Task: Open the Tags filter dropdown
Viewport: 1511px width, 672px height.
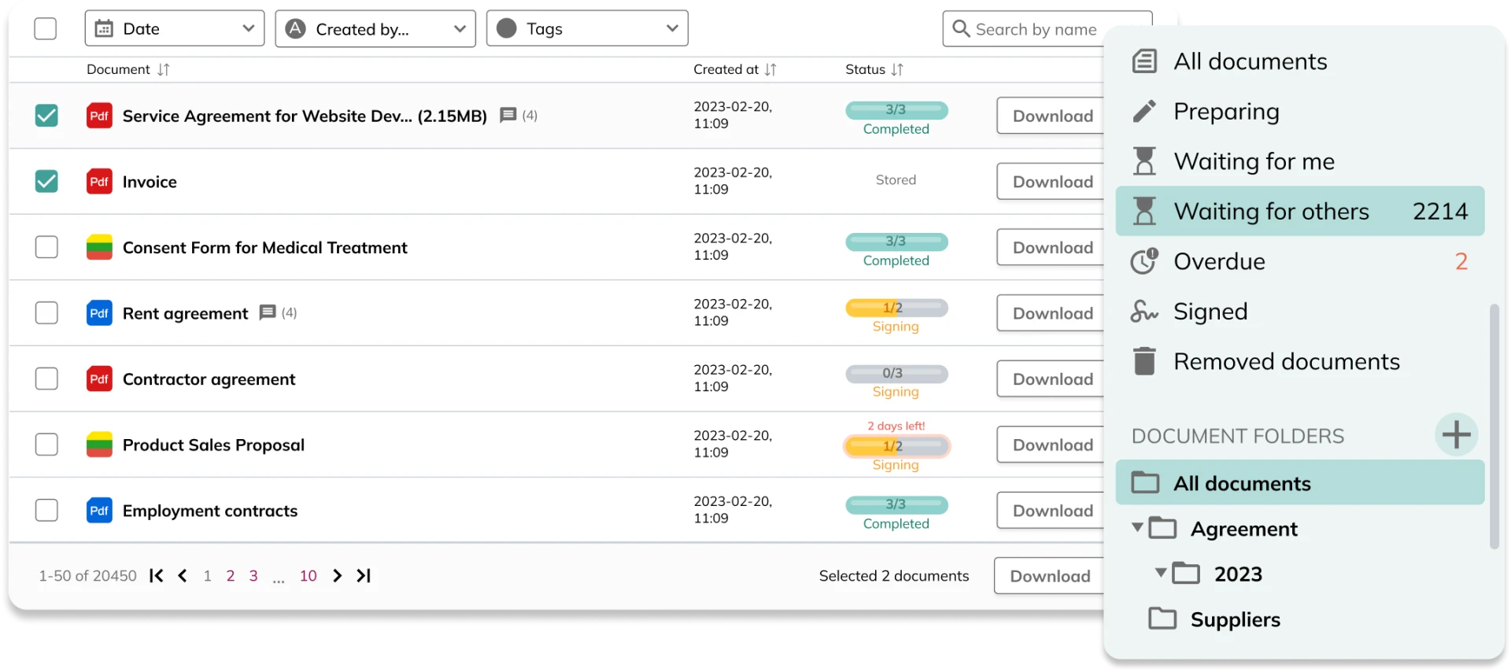Action: pyautogui.click(x=587, y=28)
